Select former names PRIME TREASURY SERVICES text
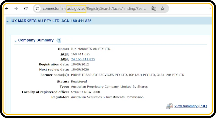The width and height of the screenshot is (216, 118). pyautogui.click(x=128, y=75)
